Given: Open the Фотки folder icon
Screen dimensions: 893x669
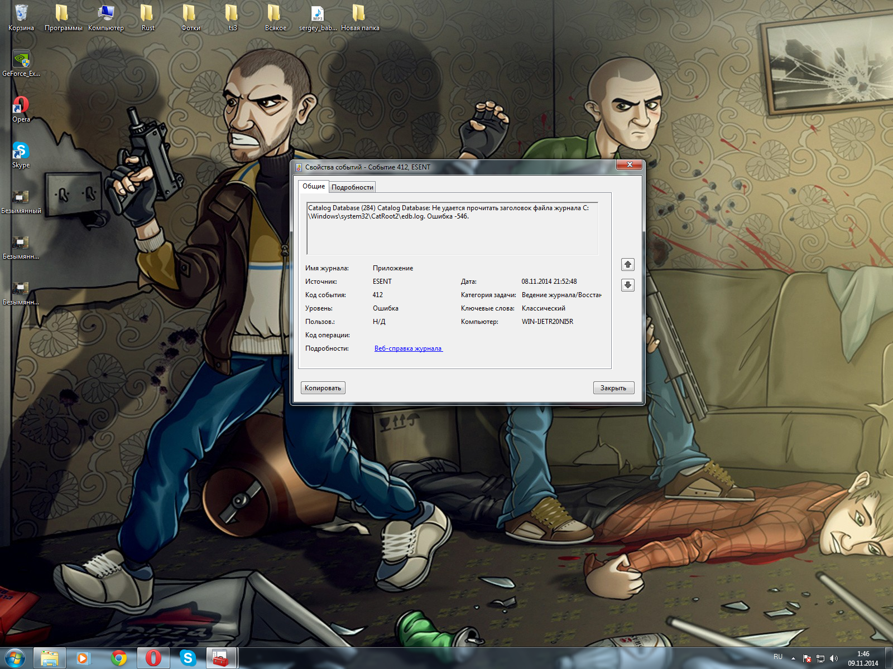Looking at the screenshot, I should [190, 17].
